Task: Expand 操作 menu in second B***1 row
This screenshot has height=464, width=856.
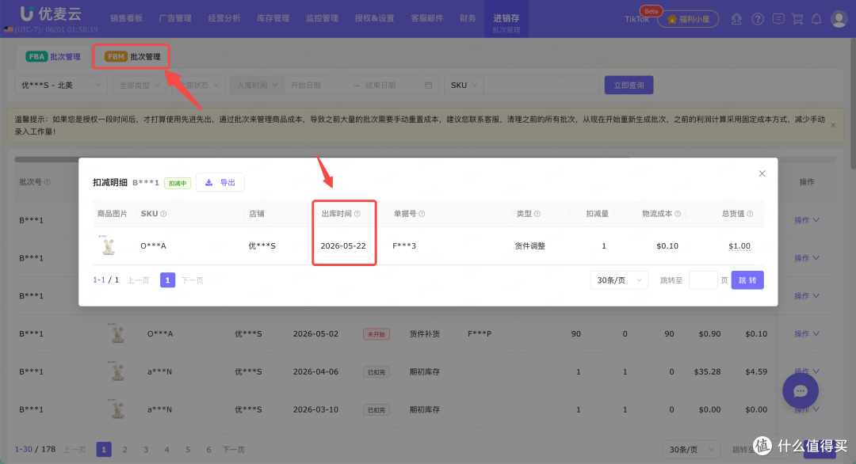Action: click(806, 258)
